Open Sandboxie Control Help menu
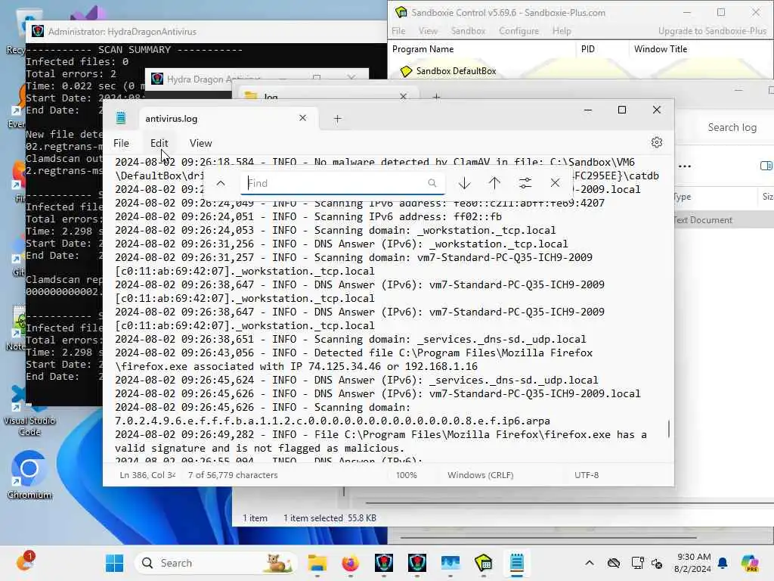The width and height of the screenshot is (774, 581). pyautogui.click(x=562, y=31)
